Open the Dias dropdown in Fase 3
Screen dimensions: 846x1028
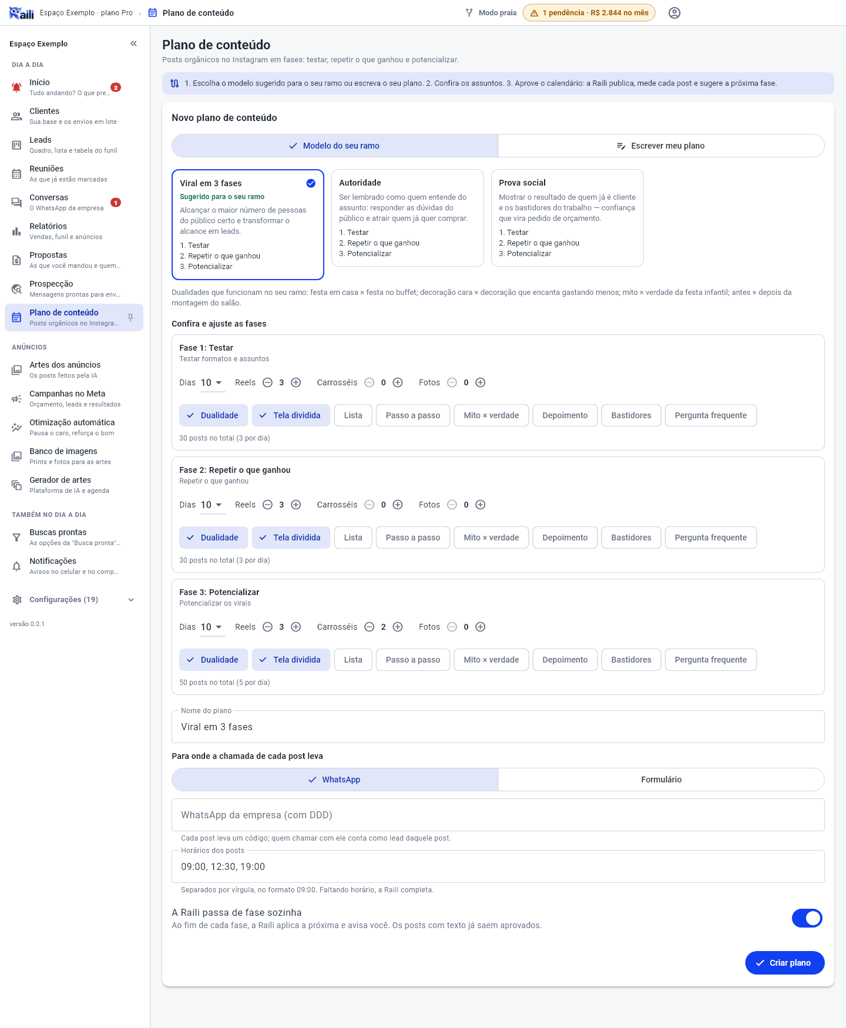pos(212,627)
